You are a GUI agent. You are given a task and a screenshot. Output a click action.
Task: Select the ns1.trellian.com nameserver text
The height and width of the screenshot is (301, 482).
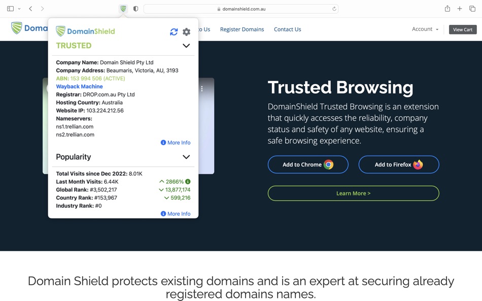click(x=75, y=127)
